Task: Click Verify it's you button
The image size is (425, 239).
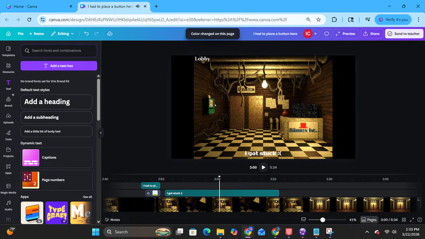Action: (393, 19)
